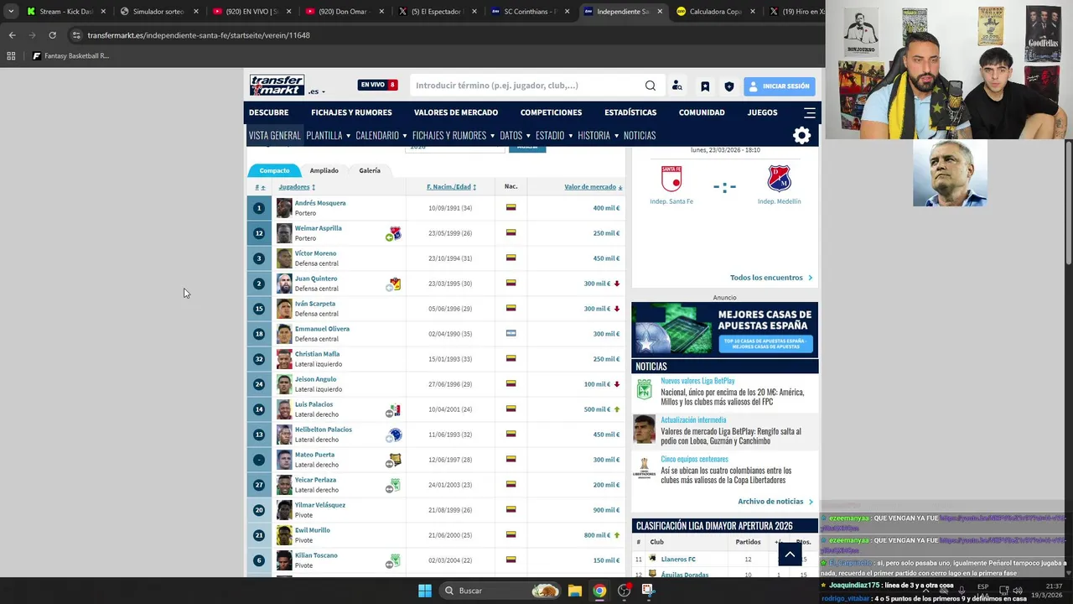Image resolution: width=1073 pixels, height=604 pixels.
Task: Click the Copa Libertadores news thumbnail
Action: pyautogui.click(x=644, y=468)
